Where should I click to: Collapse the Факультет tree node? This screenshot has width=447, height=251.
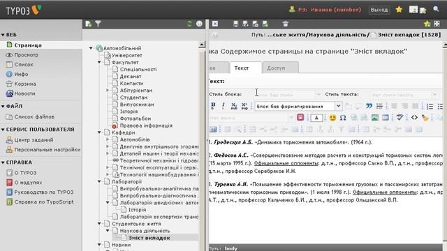point(99,62)
